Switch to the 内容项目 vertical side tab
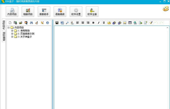The image size is (170, 109). (x=4, y=25)
